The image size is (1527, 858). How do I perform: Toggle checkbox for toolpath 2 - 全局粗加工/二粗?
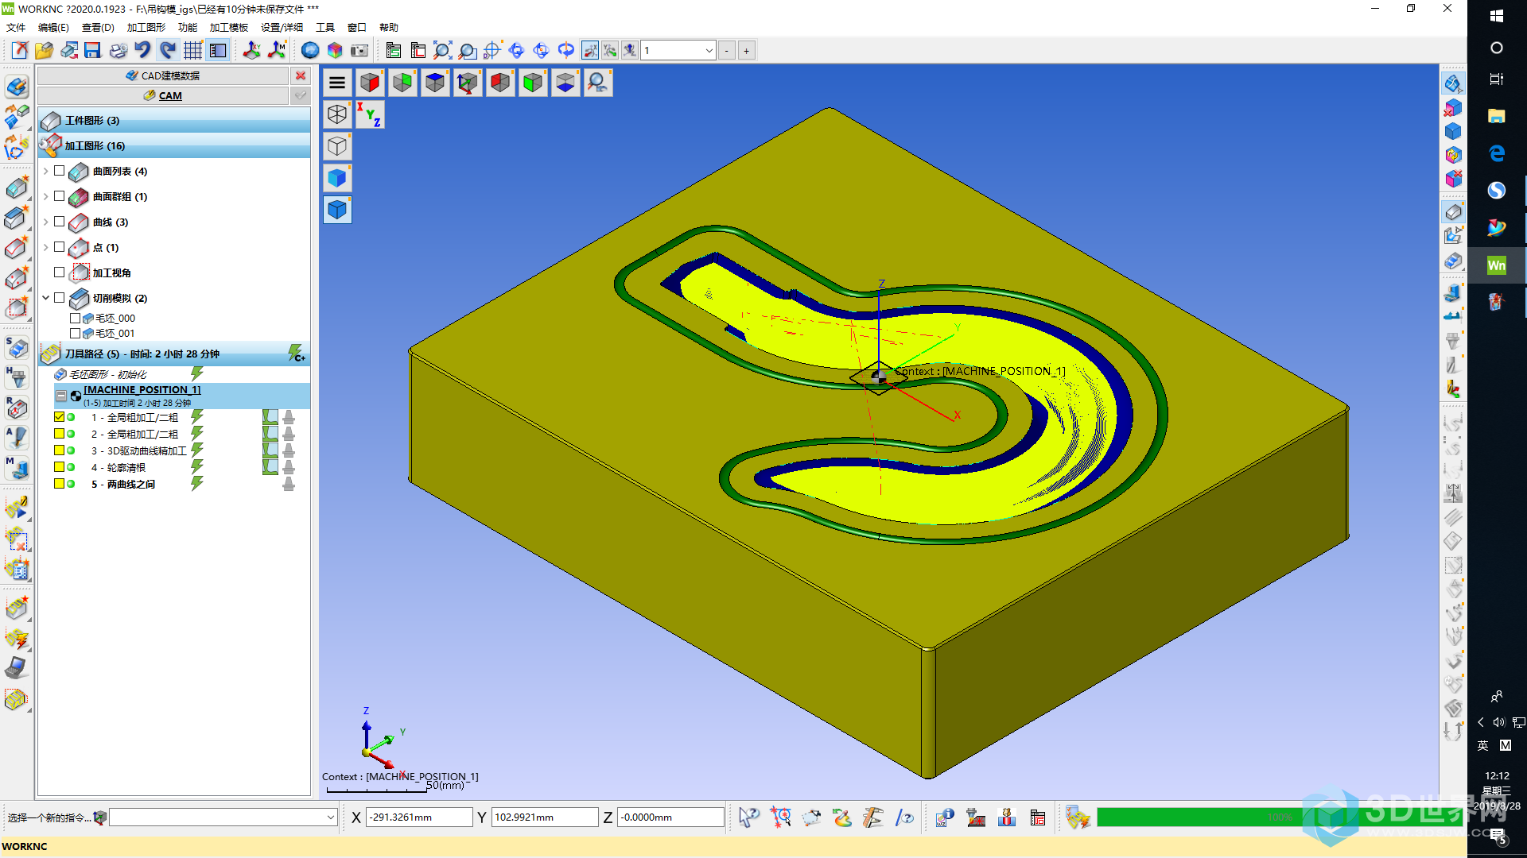[60, 434]
